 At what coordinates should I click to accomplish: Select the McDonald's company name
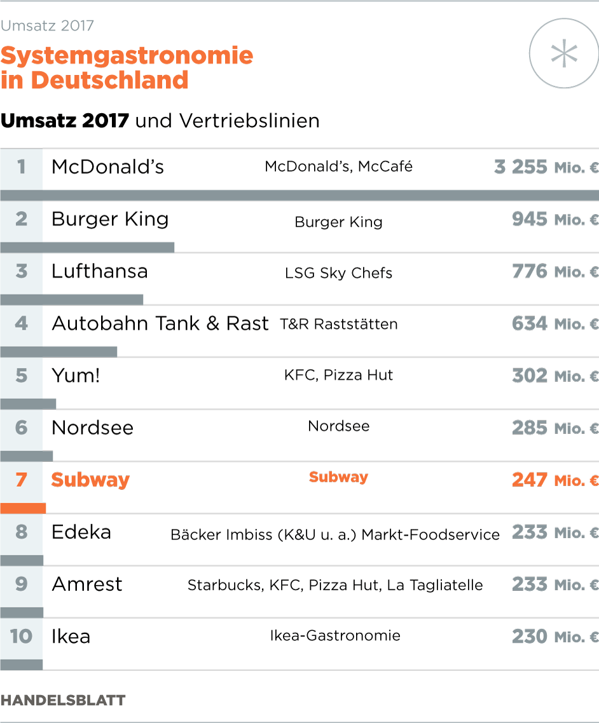click(x=107, y=166)
